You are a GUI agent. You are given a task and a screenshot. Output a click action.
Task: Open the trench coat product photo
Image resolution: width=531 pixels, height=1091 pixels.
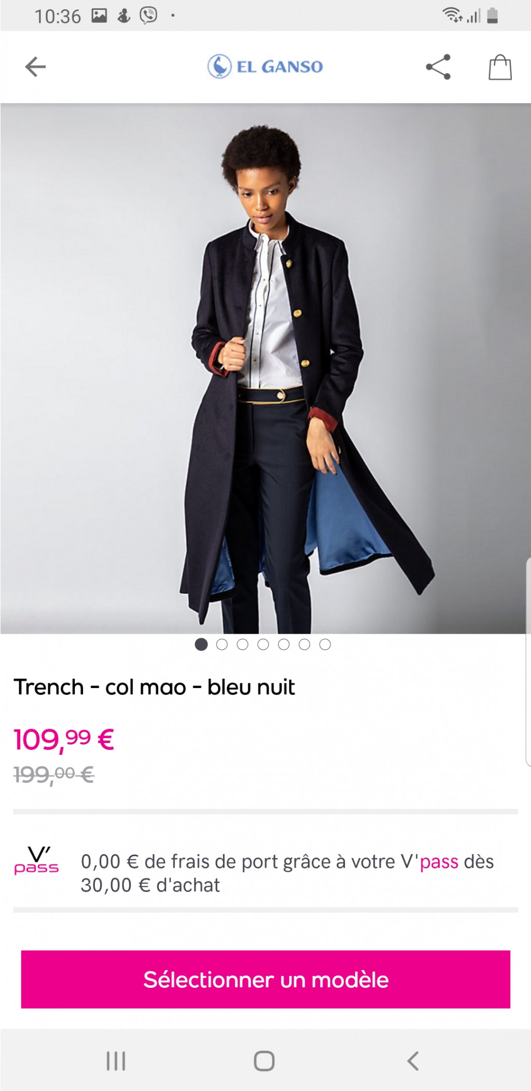coord(265,369)
